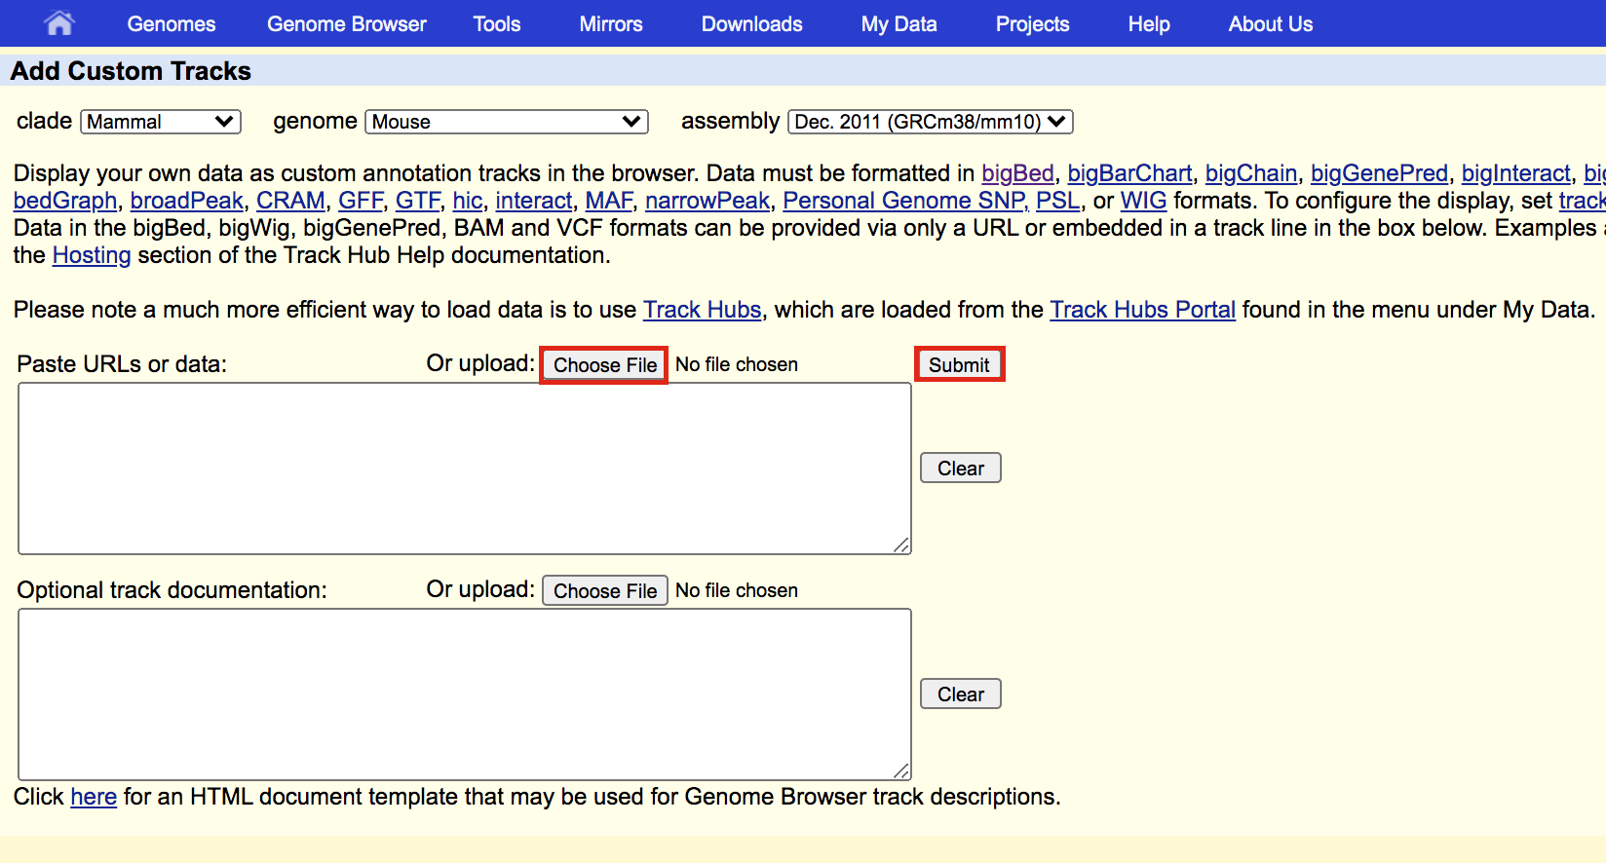Open the clade dropdown showing Mammal
This screenshot has width=1606, height=863.
click(x=160, y=122)
